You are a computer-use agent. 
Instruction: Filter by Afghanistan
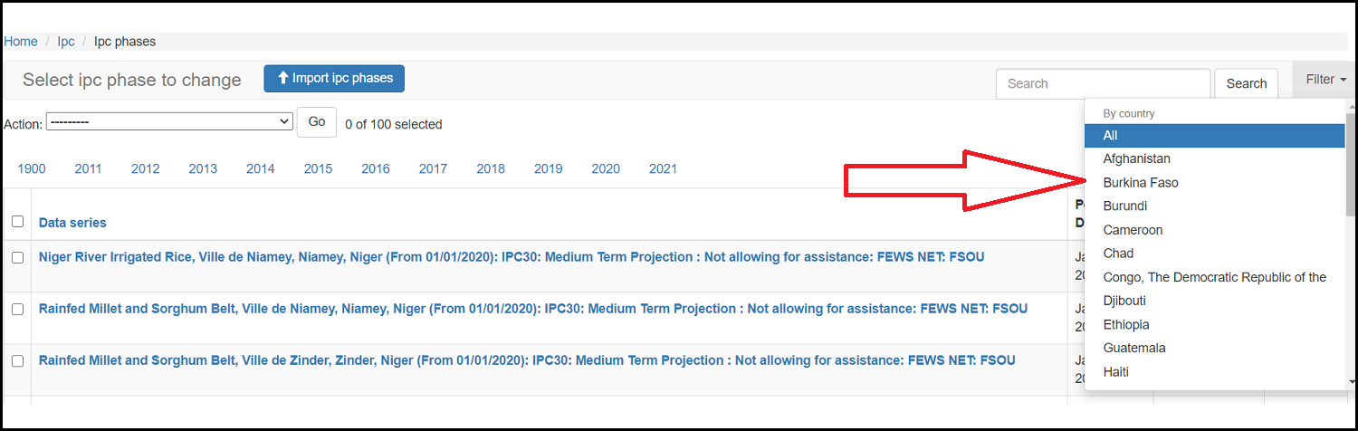point(1136,159)
